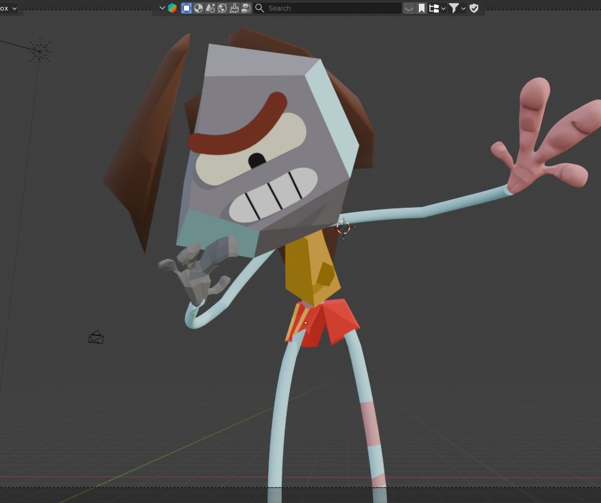Click the colorful cube icon in header
Image resolution: width=601 pixels, height=503 pixels.
coord(172,8)
